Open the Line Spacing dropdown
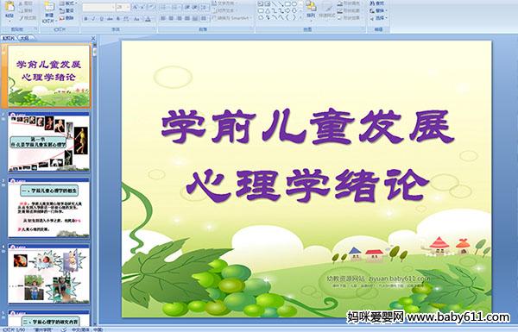This screenshot has width=518, height=332. click(x=205, y=7)
